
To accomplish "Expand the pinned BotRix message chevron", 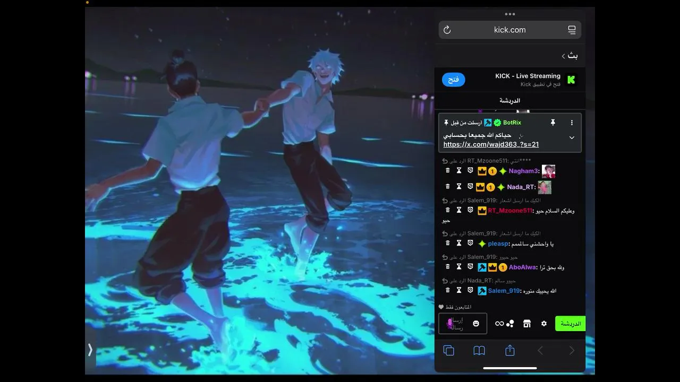I will pyautogui.click(x=572, y=137).
